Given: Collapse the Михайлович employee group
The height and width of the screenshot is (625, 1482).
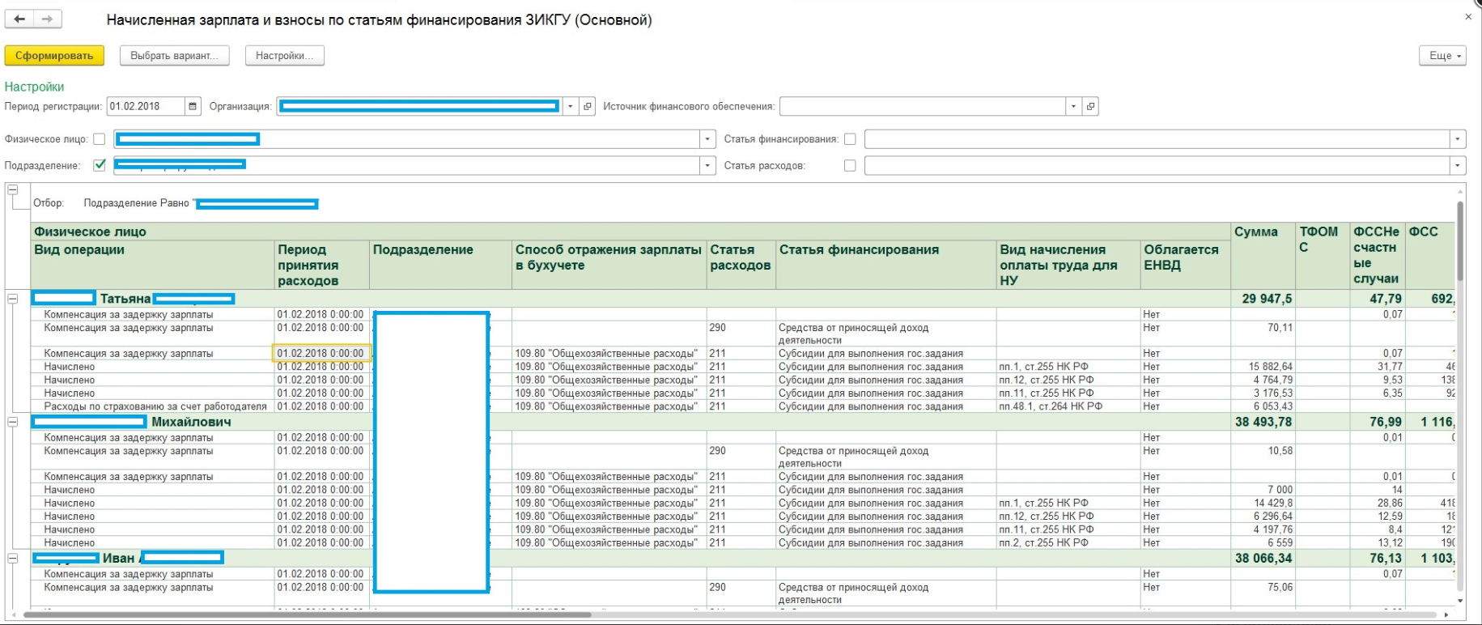Looking at the screenshot, I should point(13,422).
